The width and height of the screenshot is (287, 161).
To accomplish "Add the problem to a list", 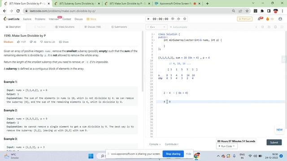I will 48,42.
